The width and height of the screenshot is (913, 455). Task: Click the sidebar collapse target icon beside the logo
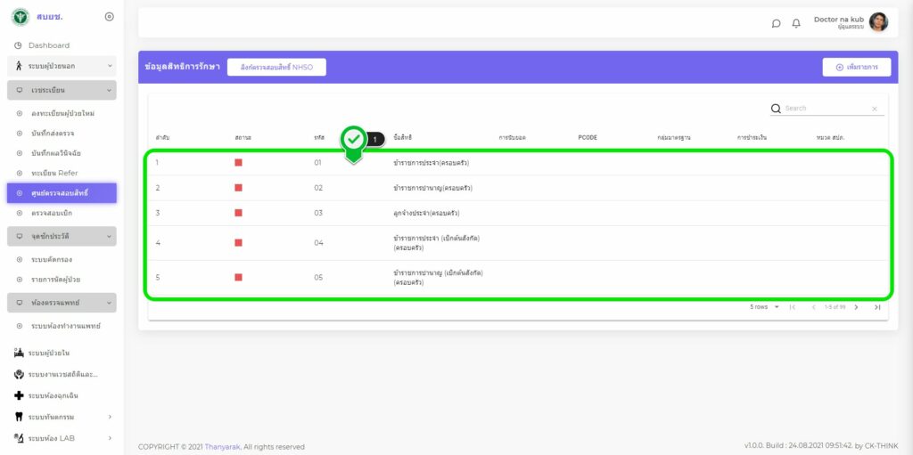109,17
